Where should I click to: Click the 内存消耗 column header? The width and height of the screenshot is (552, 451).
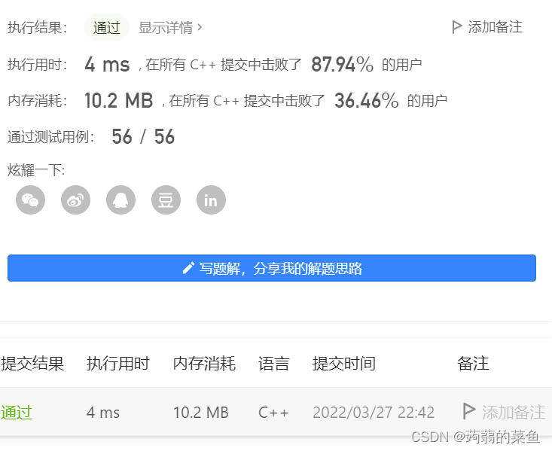tap(204, 364)
